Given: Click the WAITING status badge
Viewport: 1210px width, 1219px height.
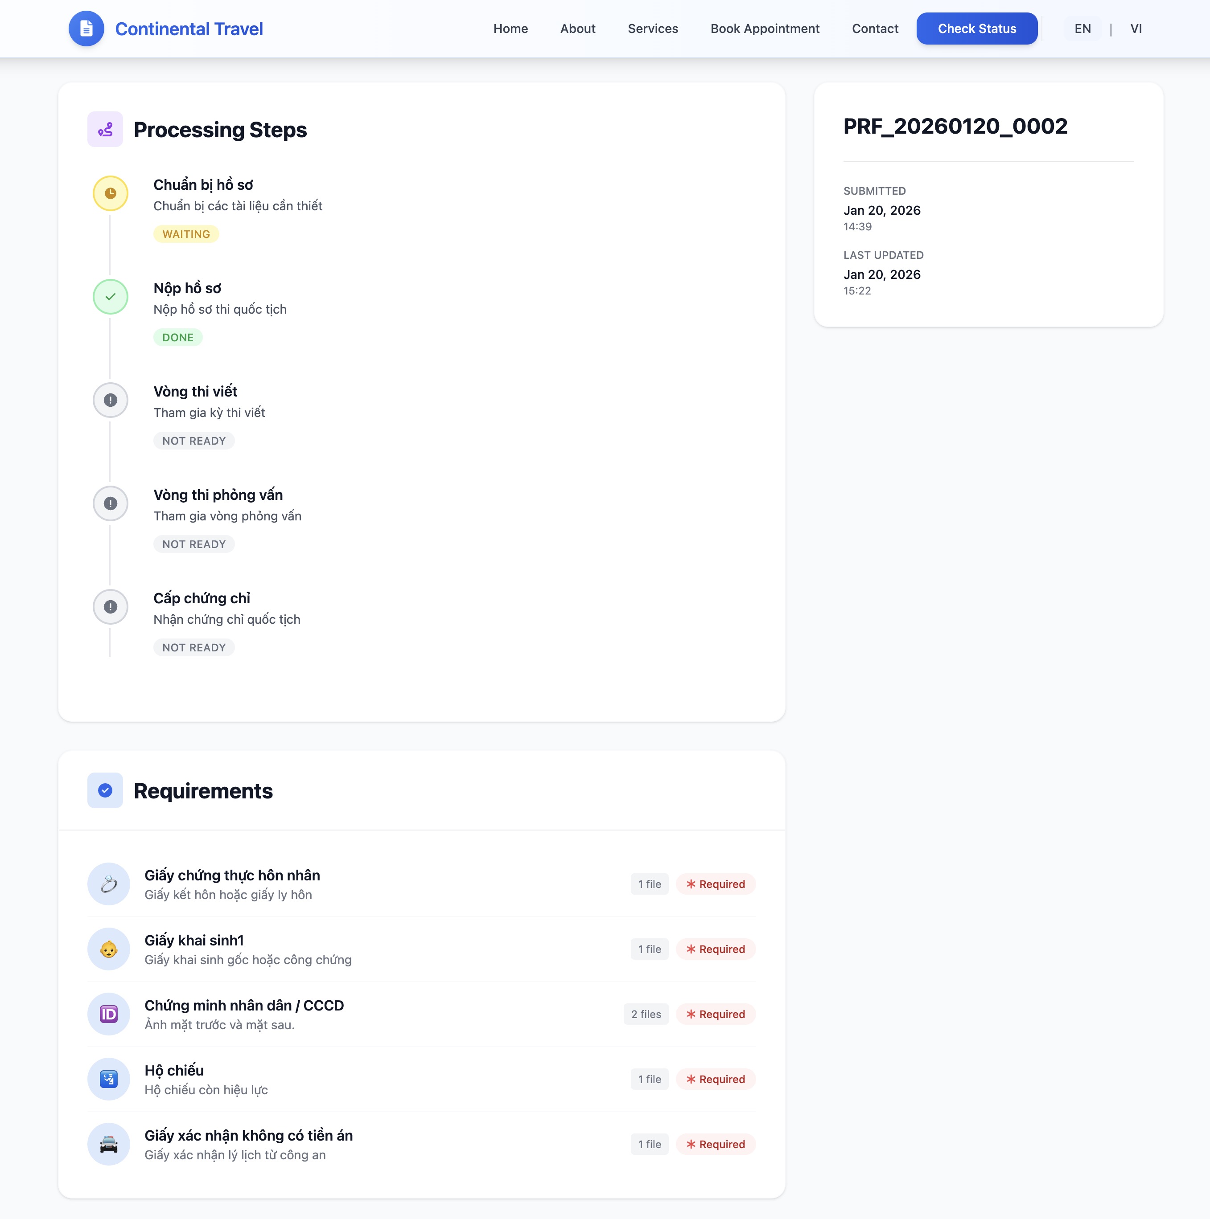Looking at the screenshot, I should click(186, 234).
